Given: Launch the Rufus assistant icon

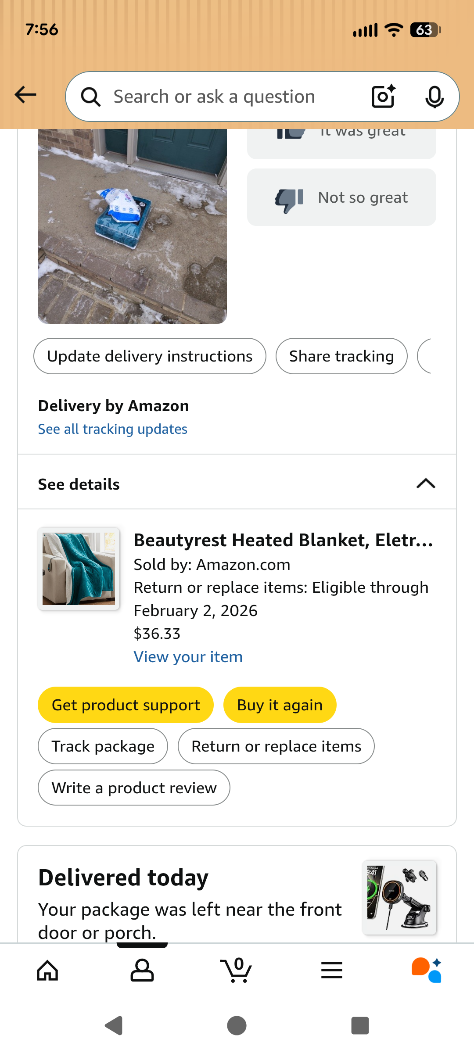Looking at the screenshot, I should click(427, 971).
